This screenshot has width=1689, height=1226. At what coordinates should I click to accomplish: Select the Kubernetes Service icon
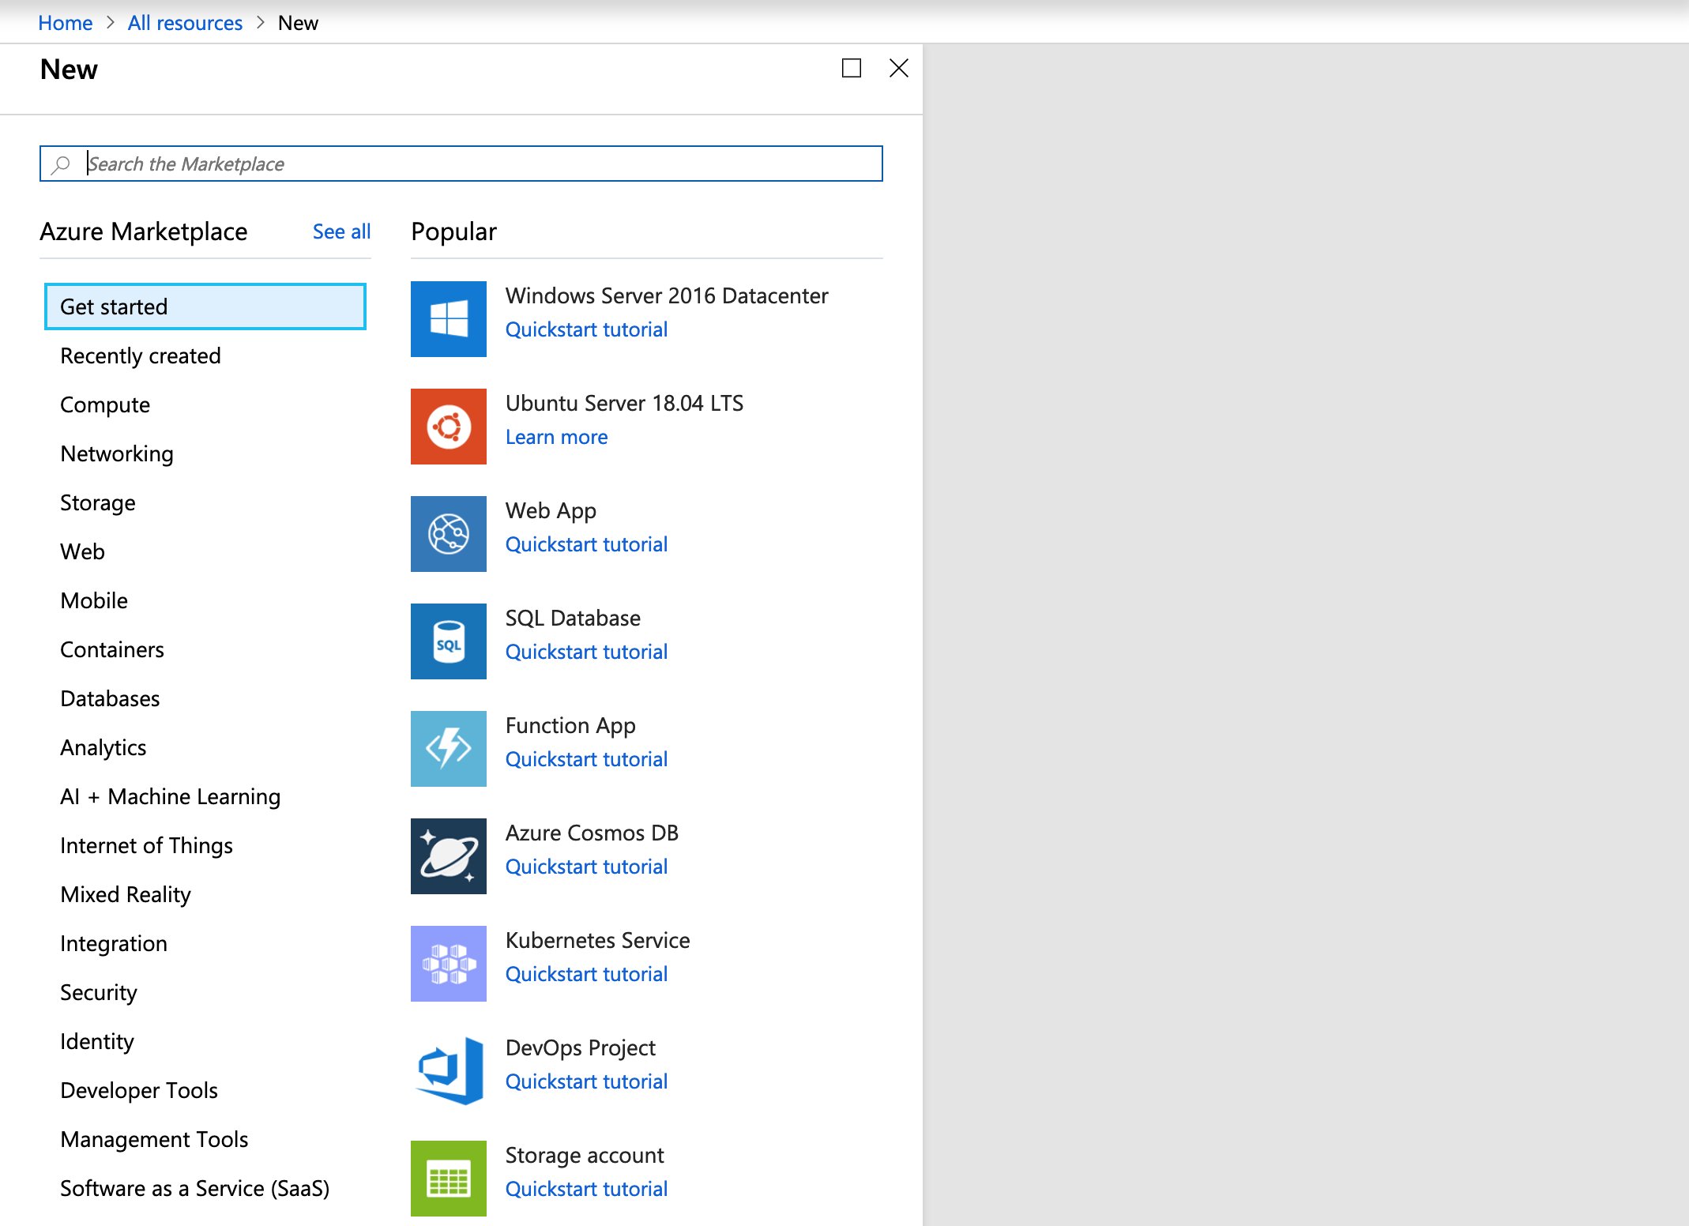tap(448, 964)
